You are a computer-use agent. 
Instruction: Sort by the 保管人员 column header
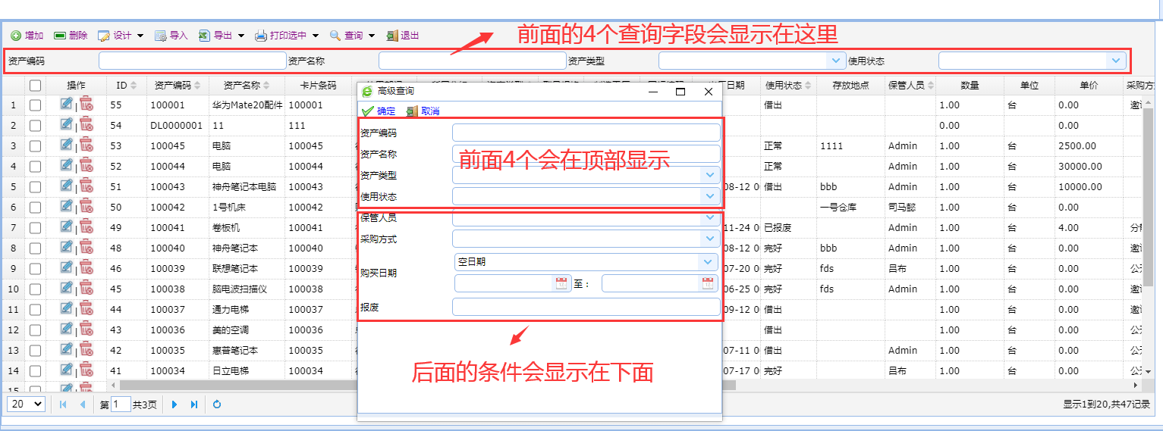click(910, 86)
